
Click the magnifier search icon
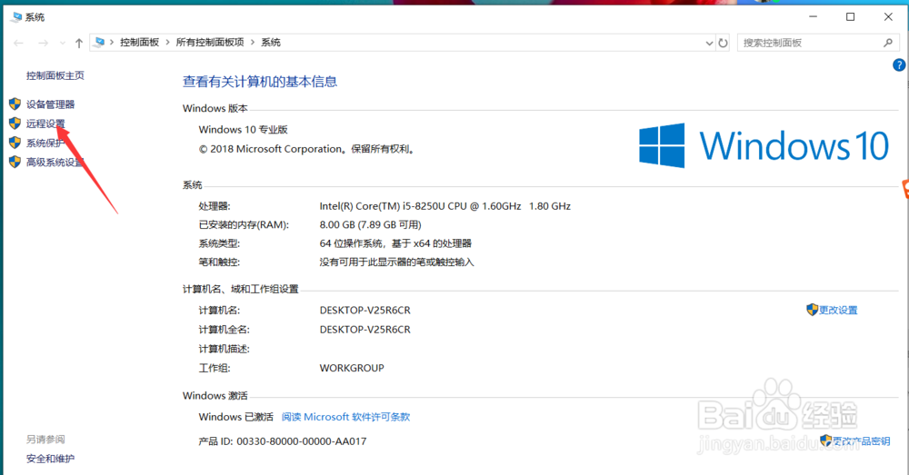tap(887, 43)
